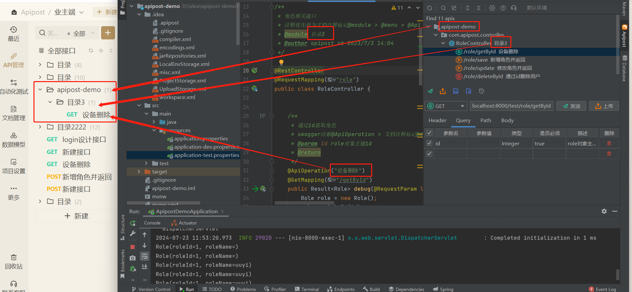
Task: Click 上传 upload button
Action: coord(604,106)
